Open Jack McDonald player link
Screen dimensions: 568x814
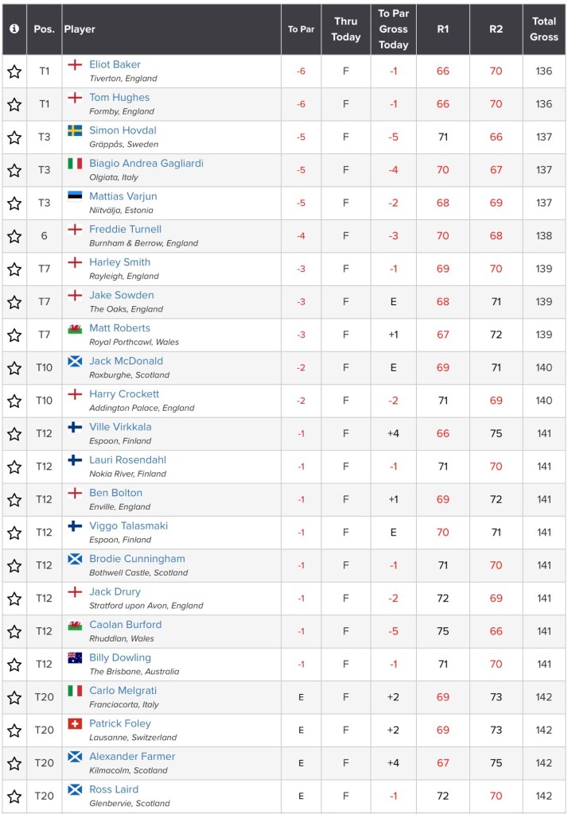click(x=126, y=361)
